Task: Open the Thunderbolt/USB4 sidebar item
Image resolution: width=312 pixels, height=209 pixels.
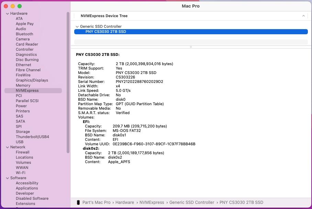Action: click(32, 137)
